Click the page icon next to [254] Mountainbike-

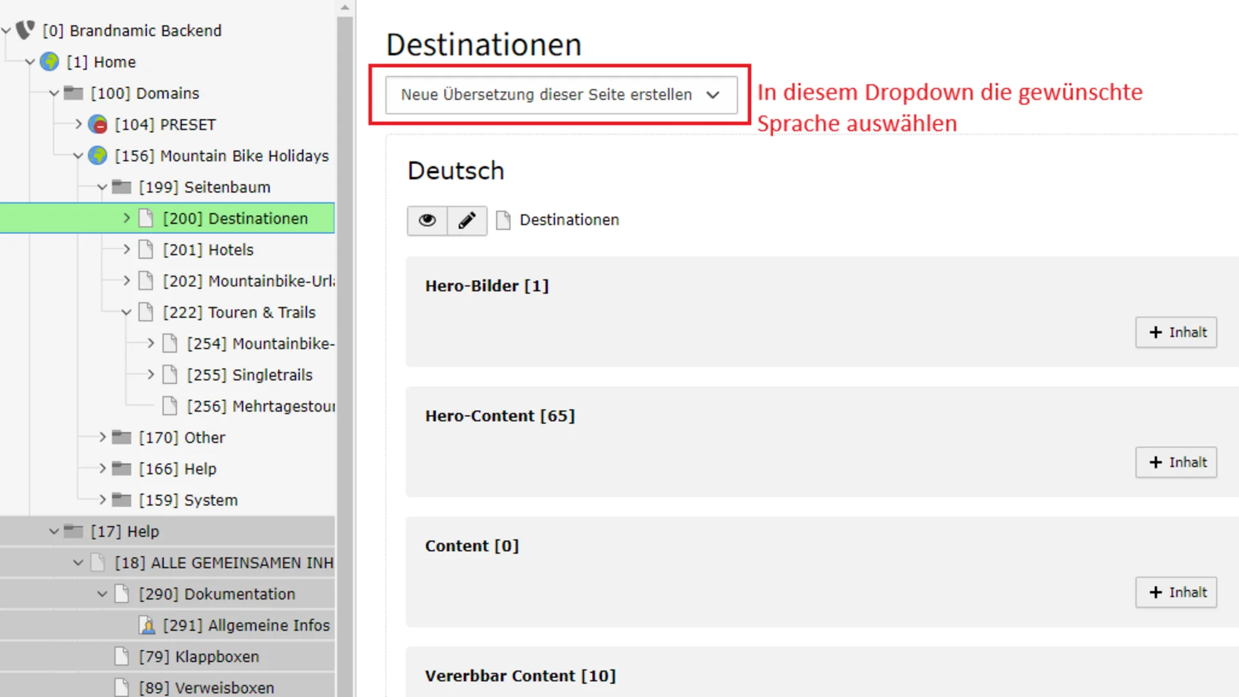[x=170, y=343]
